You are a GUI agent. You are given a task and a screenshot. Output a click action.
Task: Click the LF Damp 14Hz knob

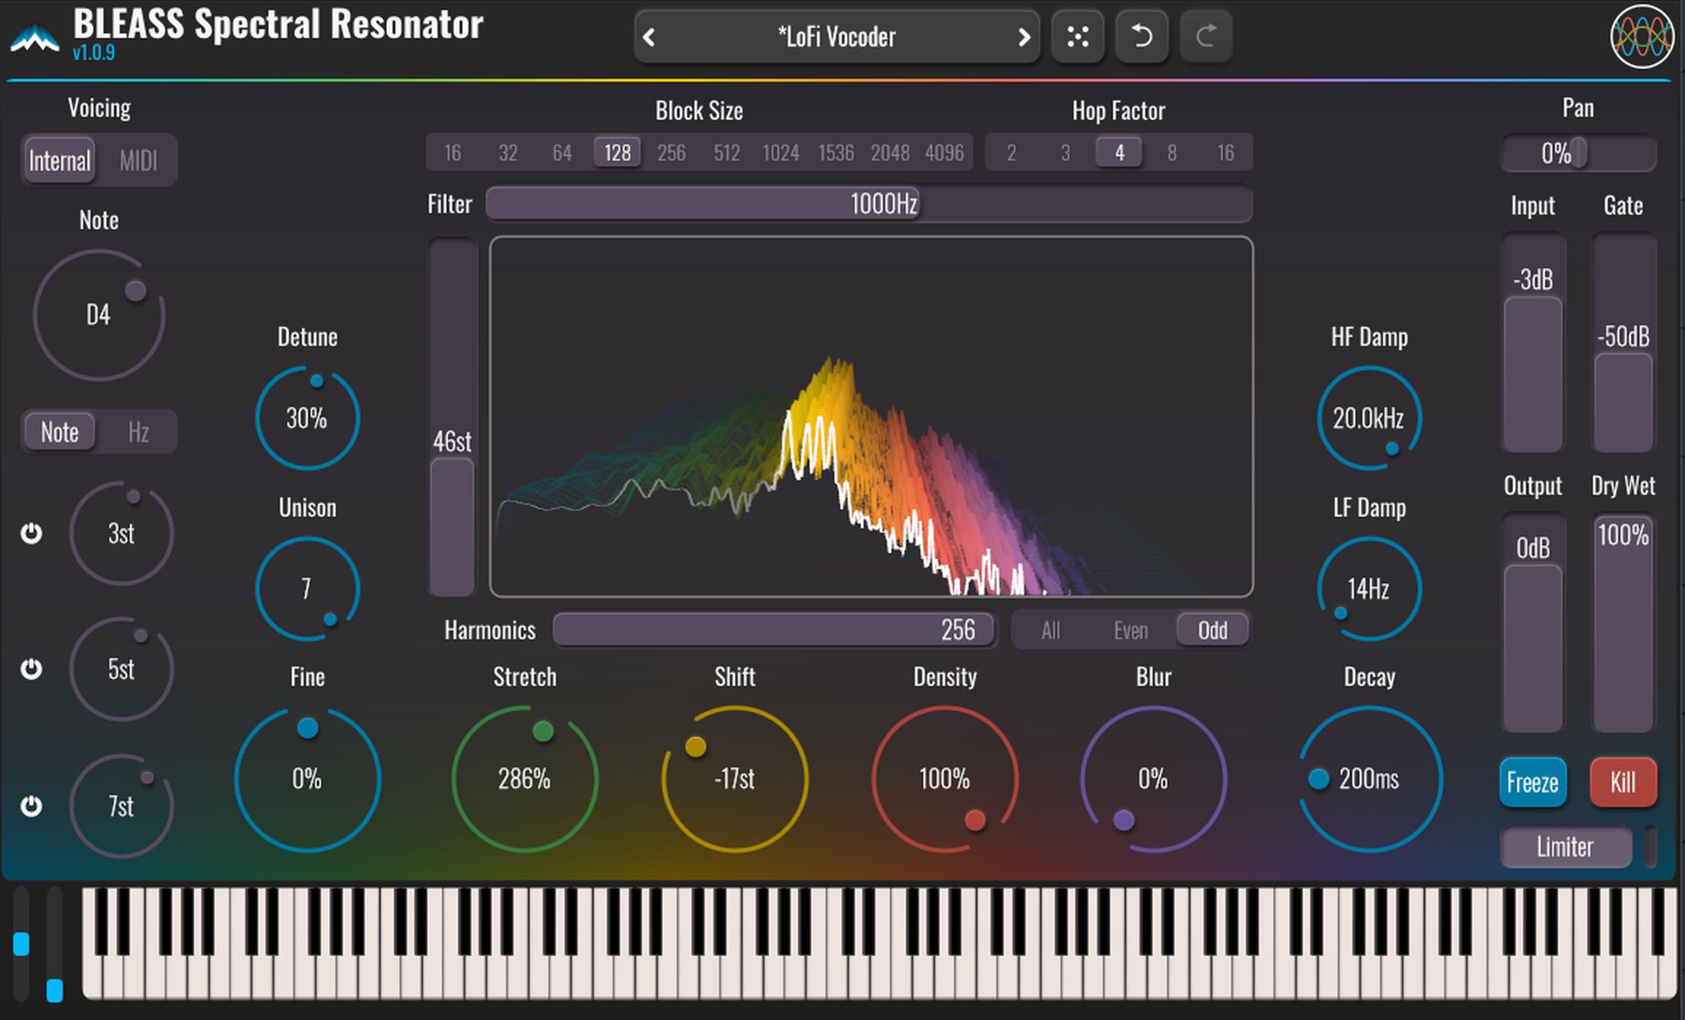click(x=1369, y=588)
